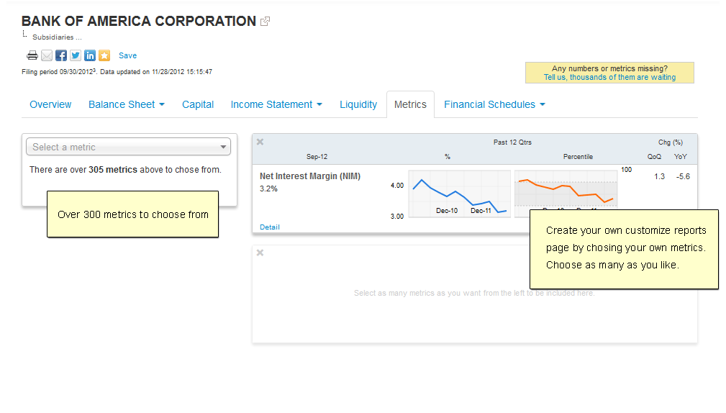Go to the Capital tab
This screenshot has width=726, height=413.
tap(198, 104)
